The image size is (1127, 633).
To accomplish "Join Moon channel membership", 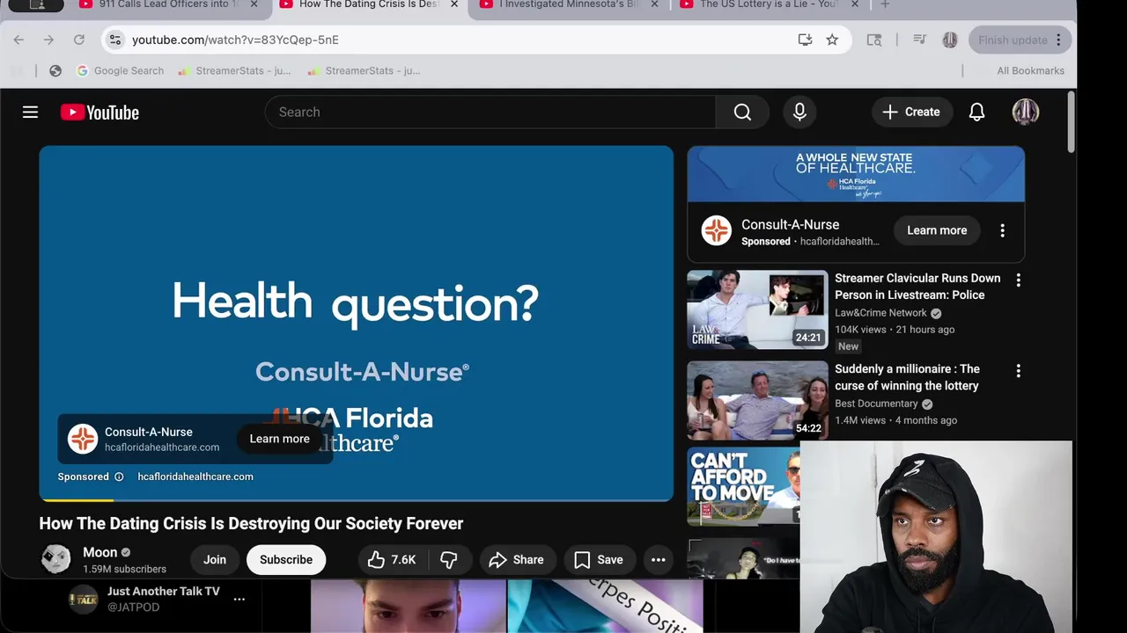I will click(215, 559).
